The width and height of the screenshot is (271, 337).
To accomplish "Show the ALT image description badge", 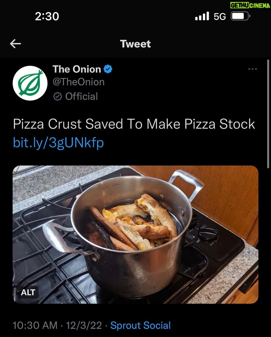I will pyautogui.click(x=28, y=292).
